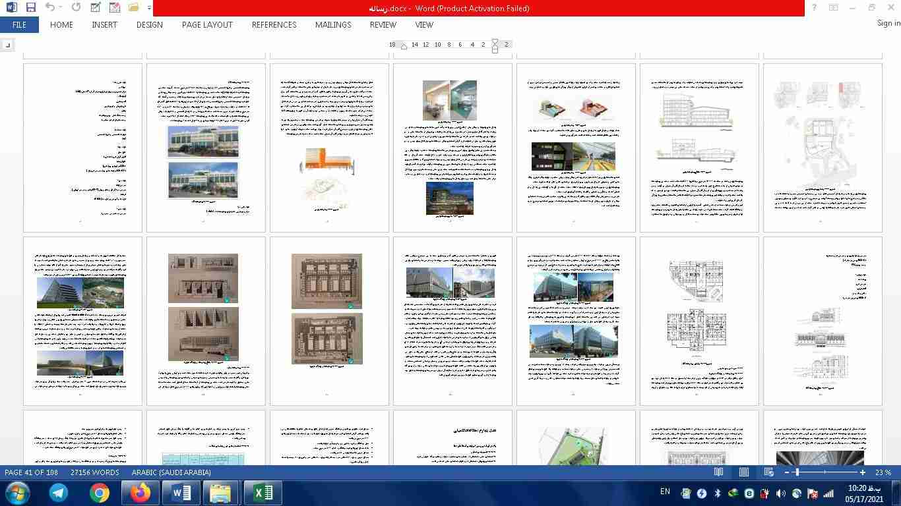Open the FILE tab
901x506 pixels.
[19, 25]
